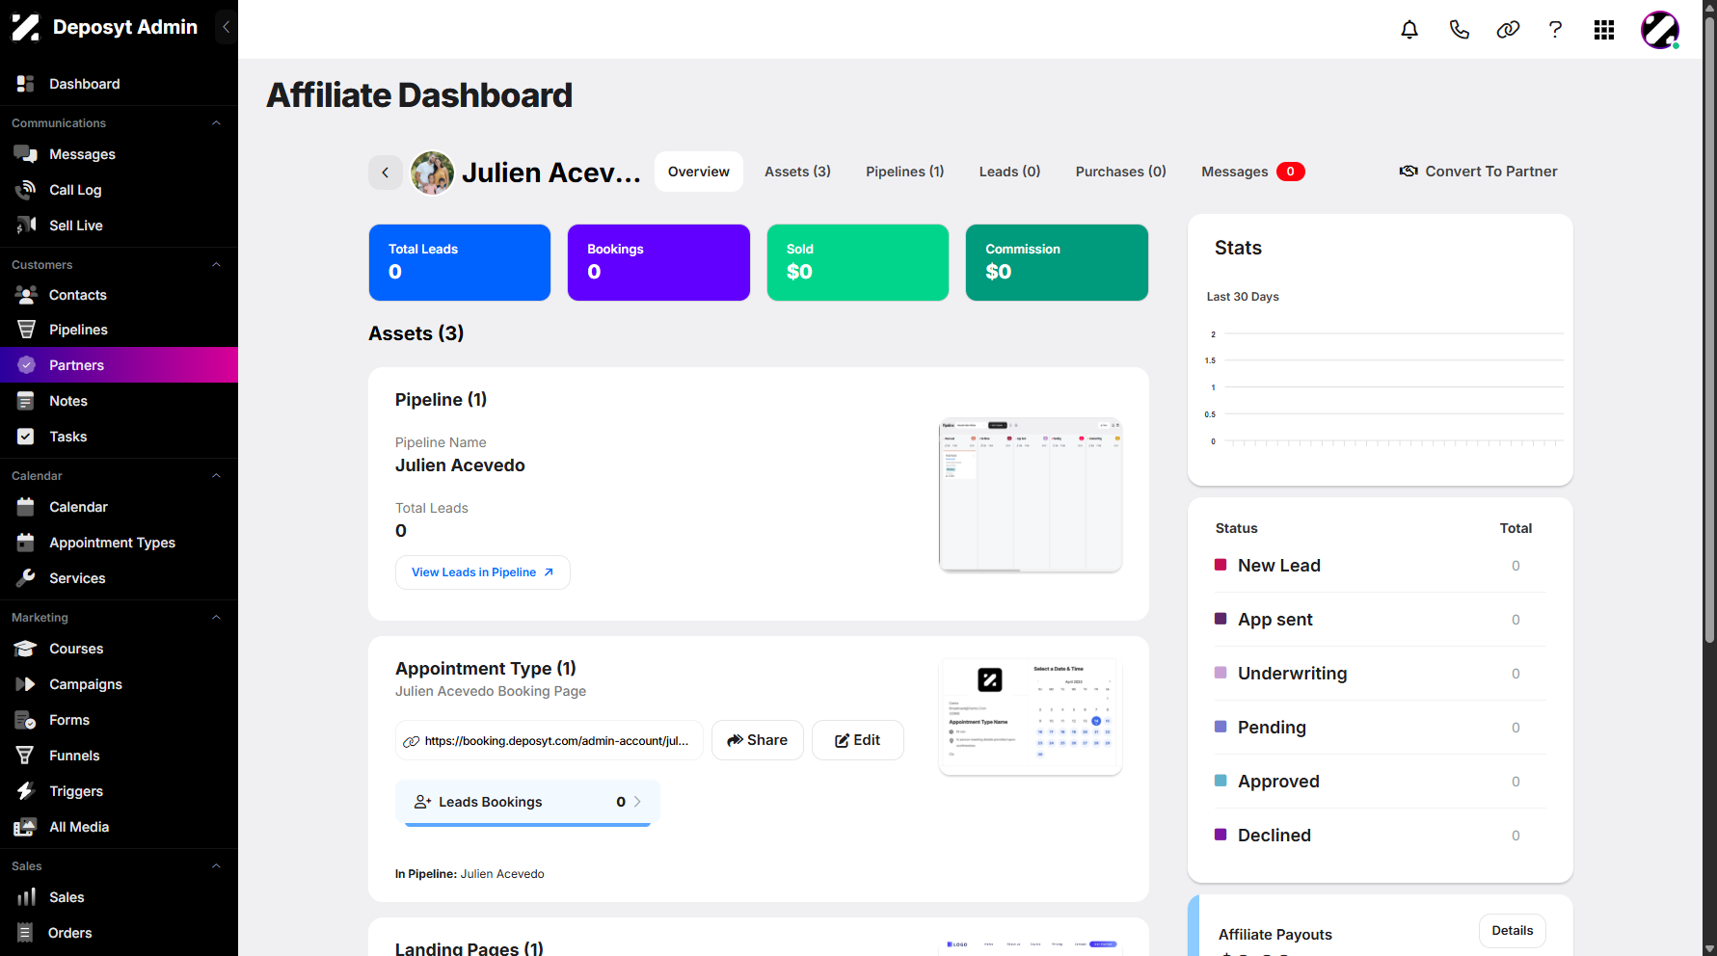Viewport: 1717px width, 956px height.
Task: Collapse the Customers section
Action: [216, 265]
